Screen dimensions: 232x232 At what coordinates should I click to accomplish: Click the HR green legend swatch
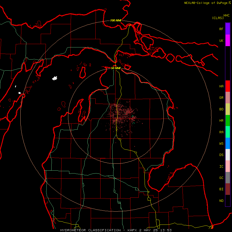click(x=228, y=121)
